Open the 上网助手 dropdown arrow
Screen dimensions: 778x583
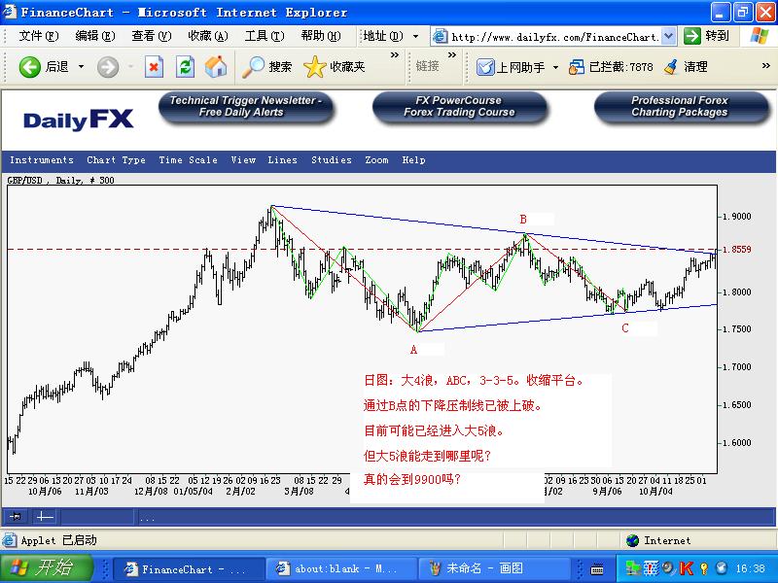555,67
